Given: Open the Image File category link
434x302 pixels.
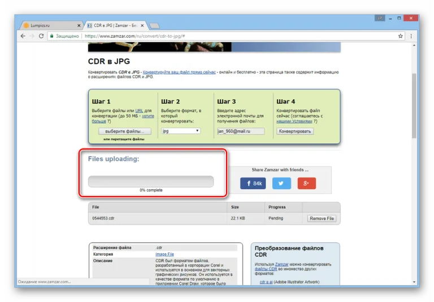Looking at the screenshot, I should (164, 254).
